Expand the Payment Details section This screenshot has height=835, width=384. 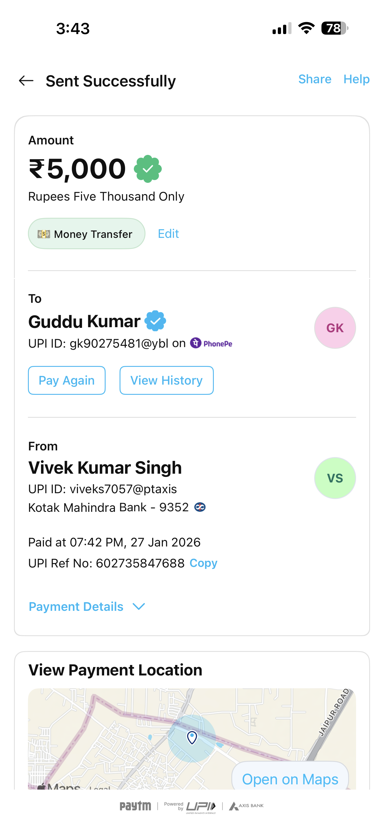[76, 606]
